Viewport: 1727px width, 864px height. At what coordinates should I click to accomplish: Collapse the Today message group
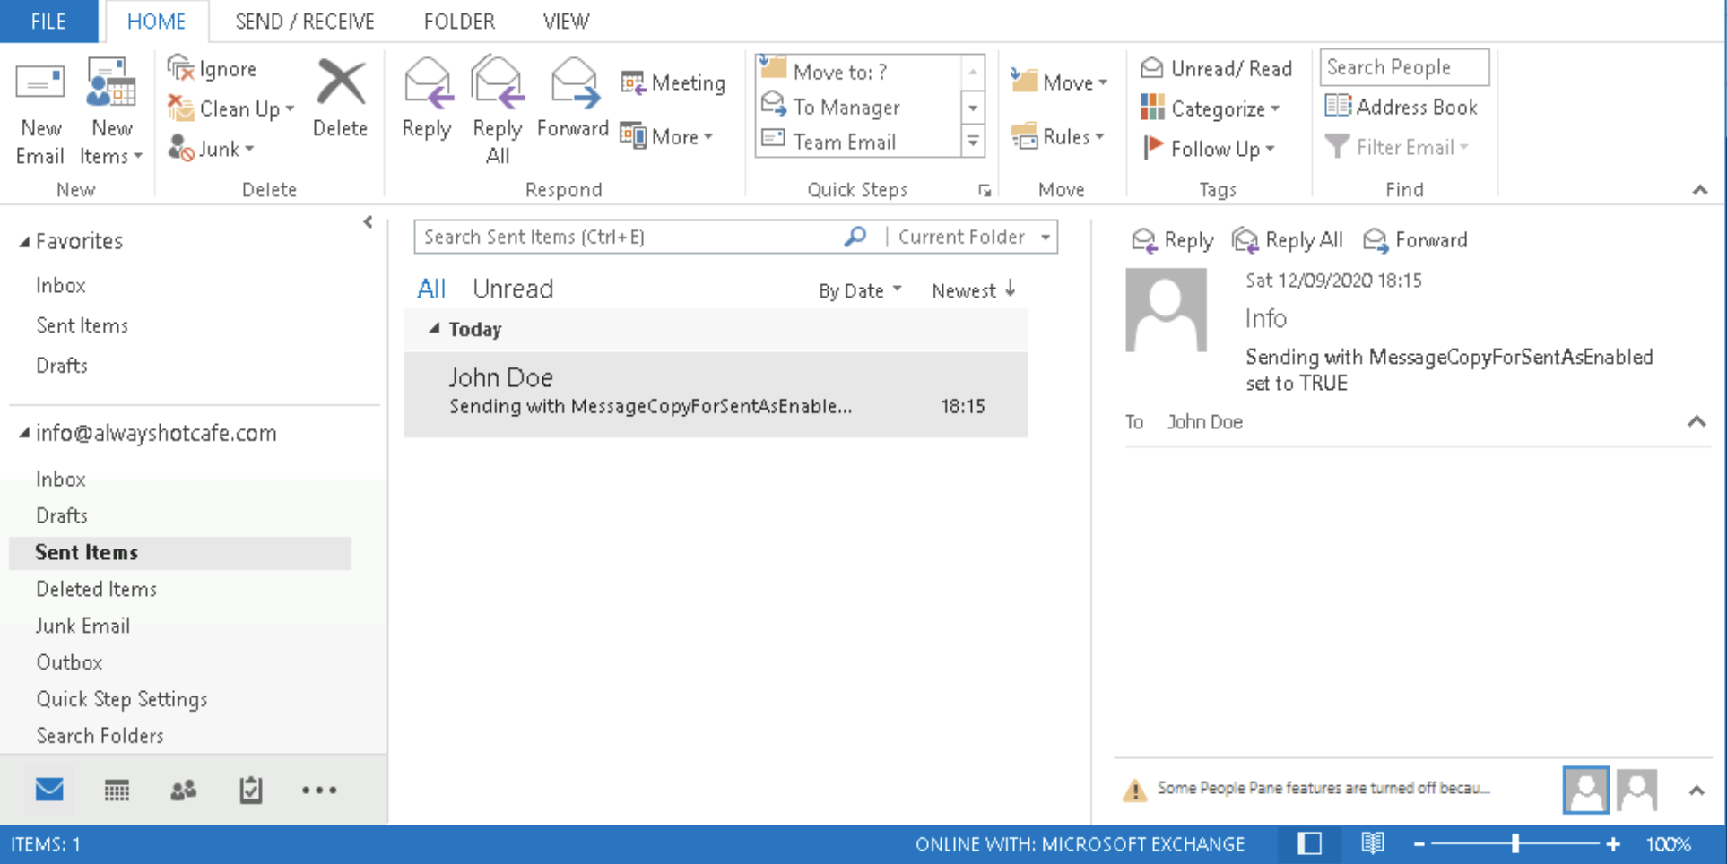point(434,329)
